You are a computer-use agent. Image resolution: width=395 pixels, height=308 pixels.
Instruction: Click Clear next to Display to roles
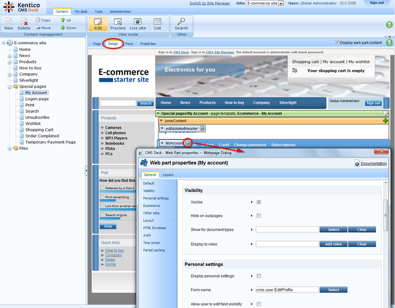[x=362, y=244]
